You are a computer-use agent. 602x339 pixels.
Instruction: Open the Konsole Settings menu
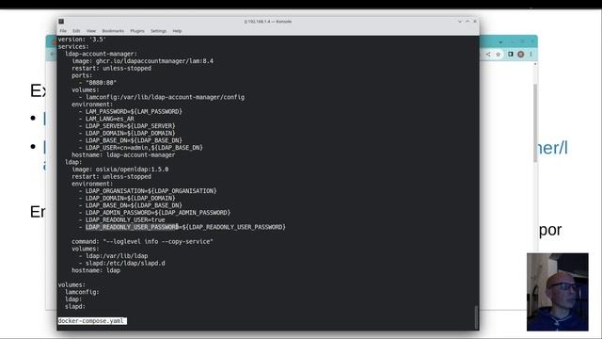tap(158, 31)
